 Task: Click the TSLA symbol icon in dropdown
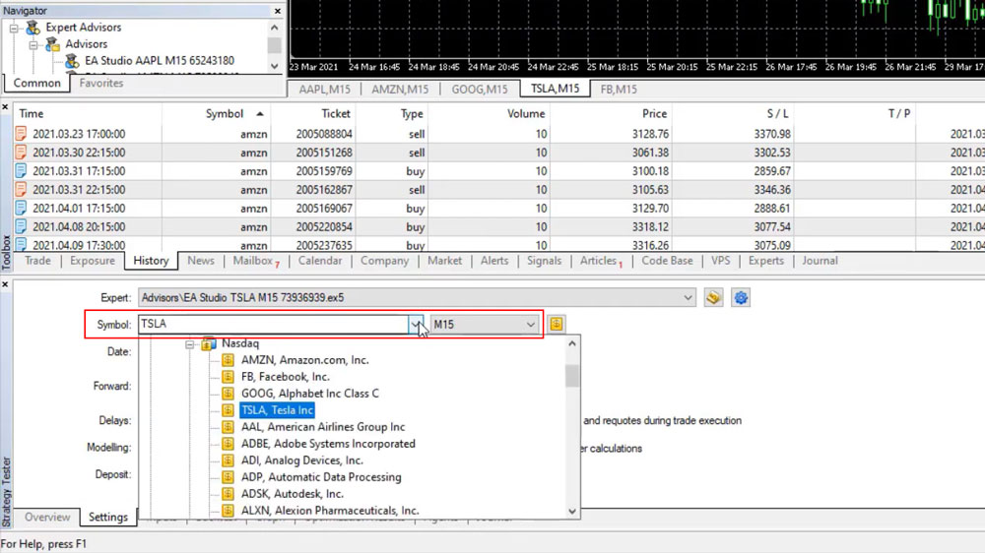pyautogui.click(x=229, y=410)
